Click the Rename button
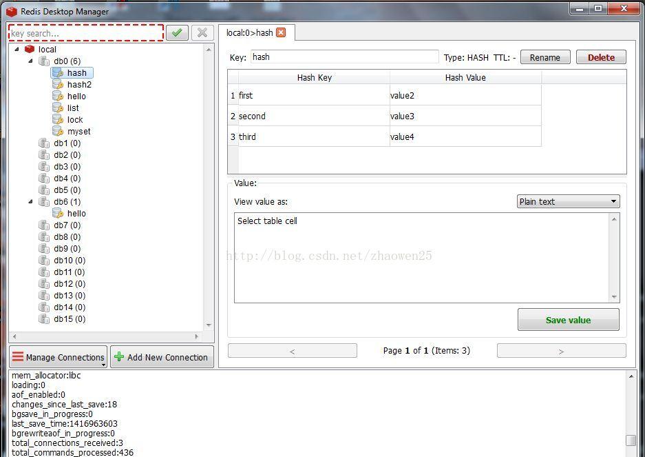 [545, 57]
